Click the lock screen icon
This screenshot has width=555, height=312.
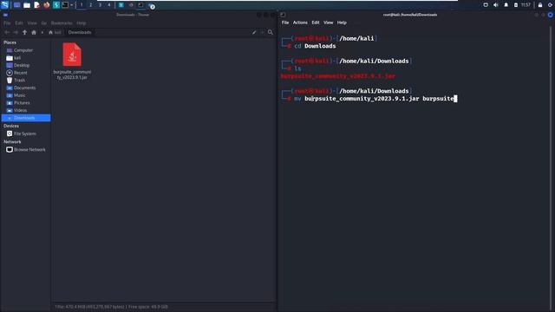coord(540,5)
